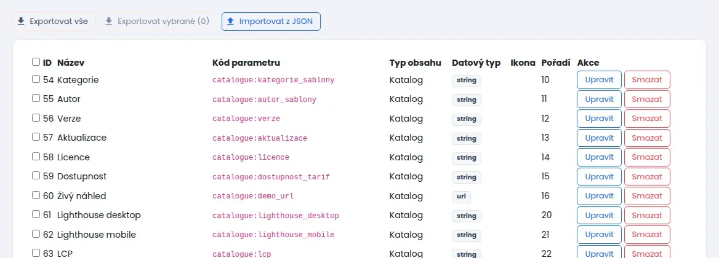Check the row 57 Aktualizace checkbox
This screenshot has width=719, height=258.
click(36, 137)
